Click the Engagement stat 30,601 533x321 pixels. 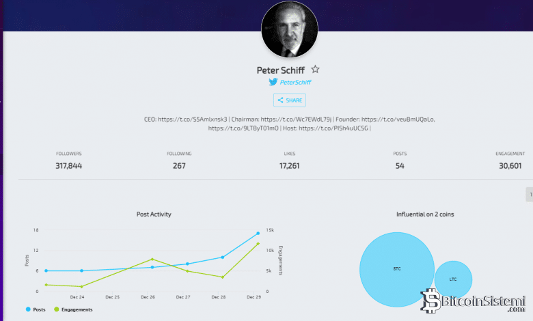(510, 165)
